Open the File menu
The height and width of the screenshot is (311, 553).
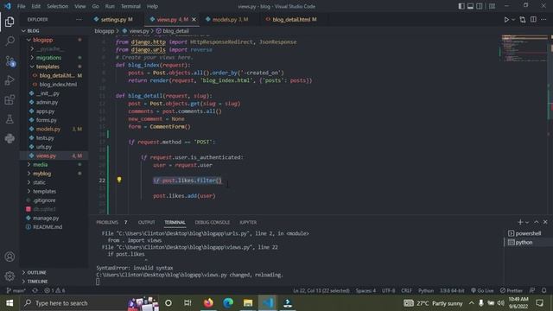click(21, 6)
